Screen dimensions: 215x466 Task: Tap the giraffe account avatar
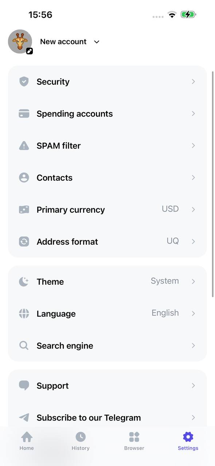pyautogui.click(x=20, y=42)
